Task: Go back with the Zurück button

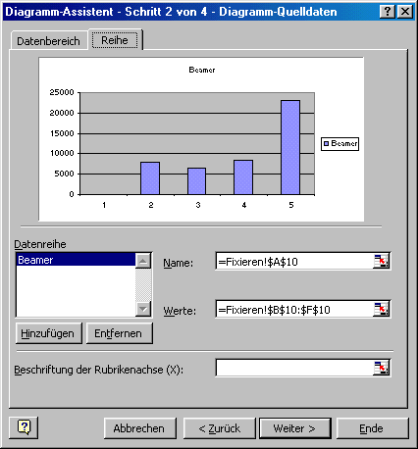Action: (220, 428)
